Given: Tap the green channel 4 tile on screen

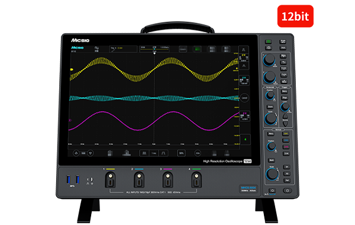Looking at the screenshot, I should [x=245, y=139].
